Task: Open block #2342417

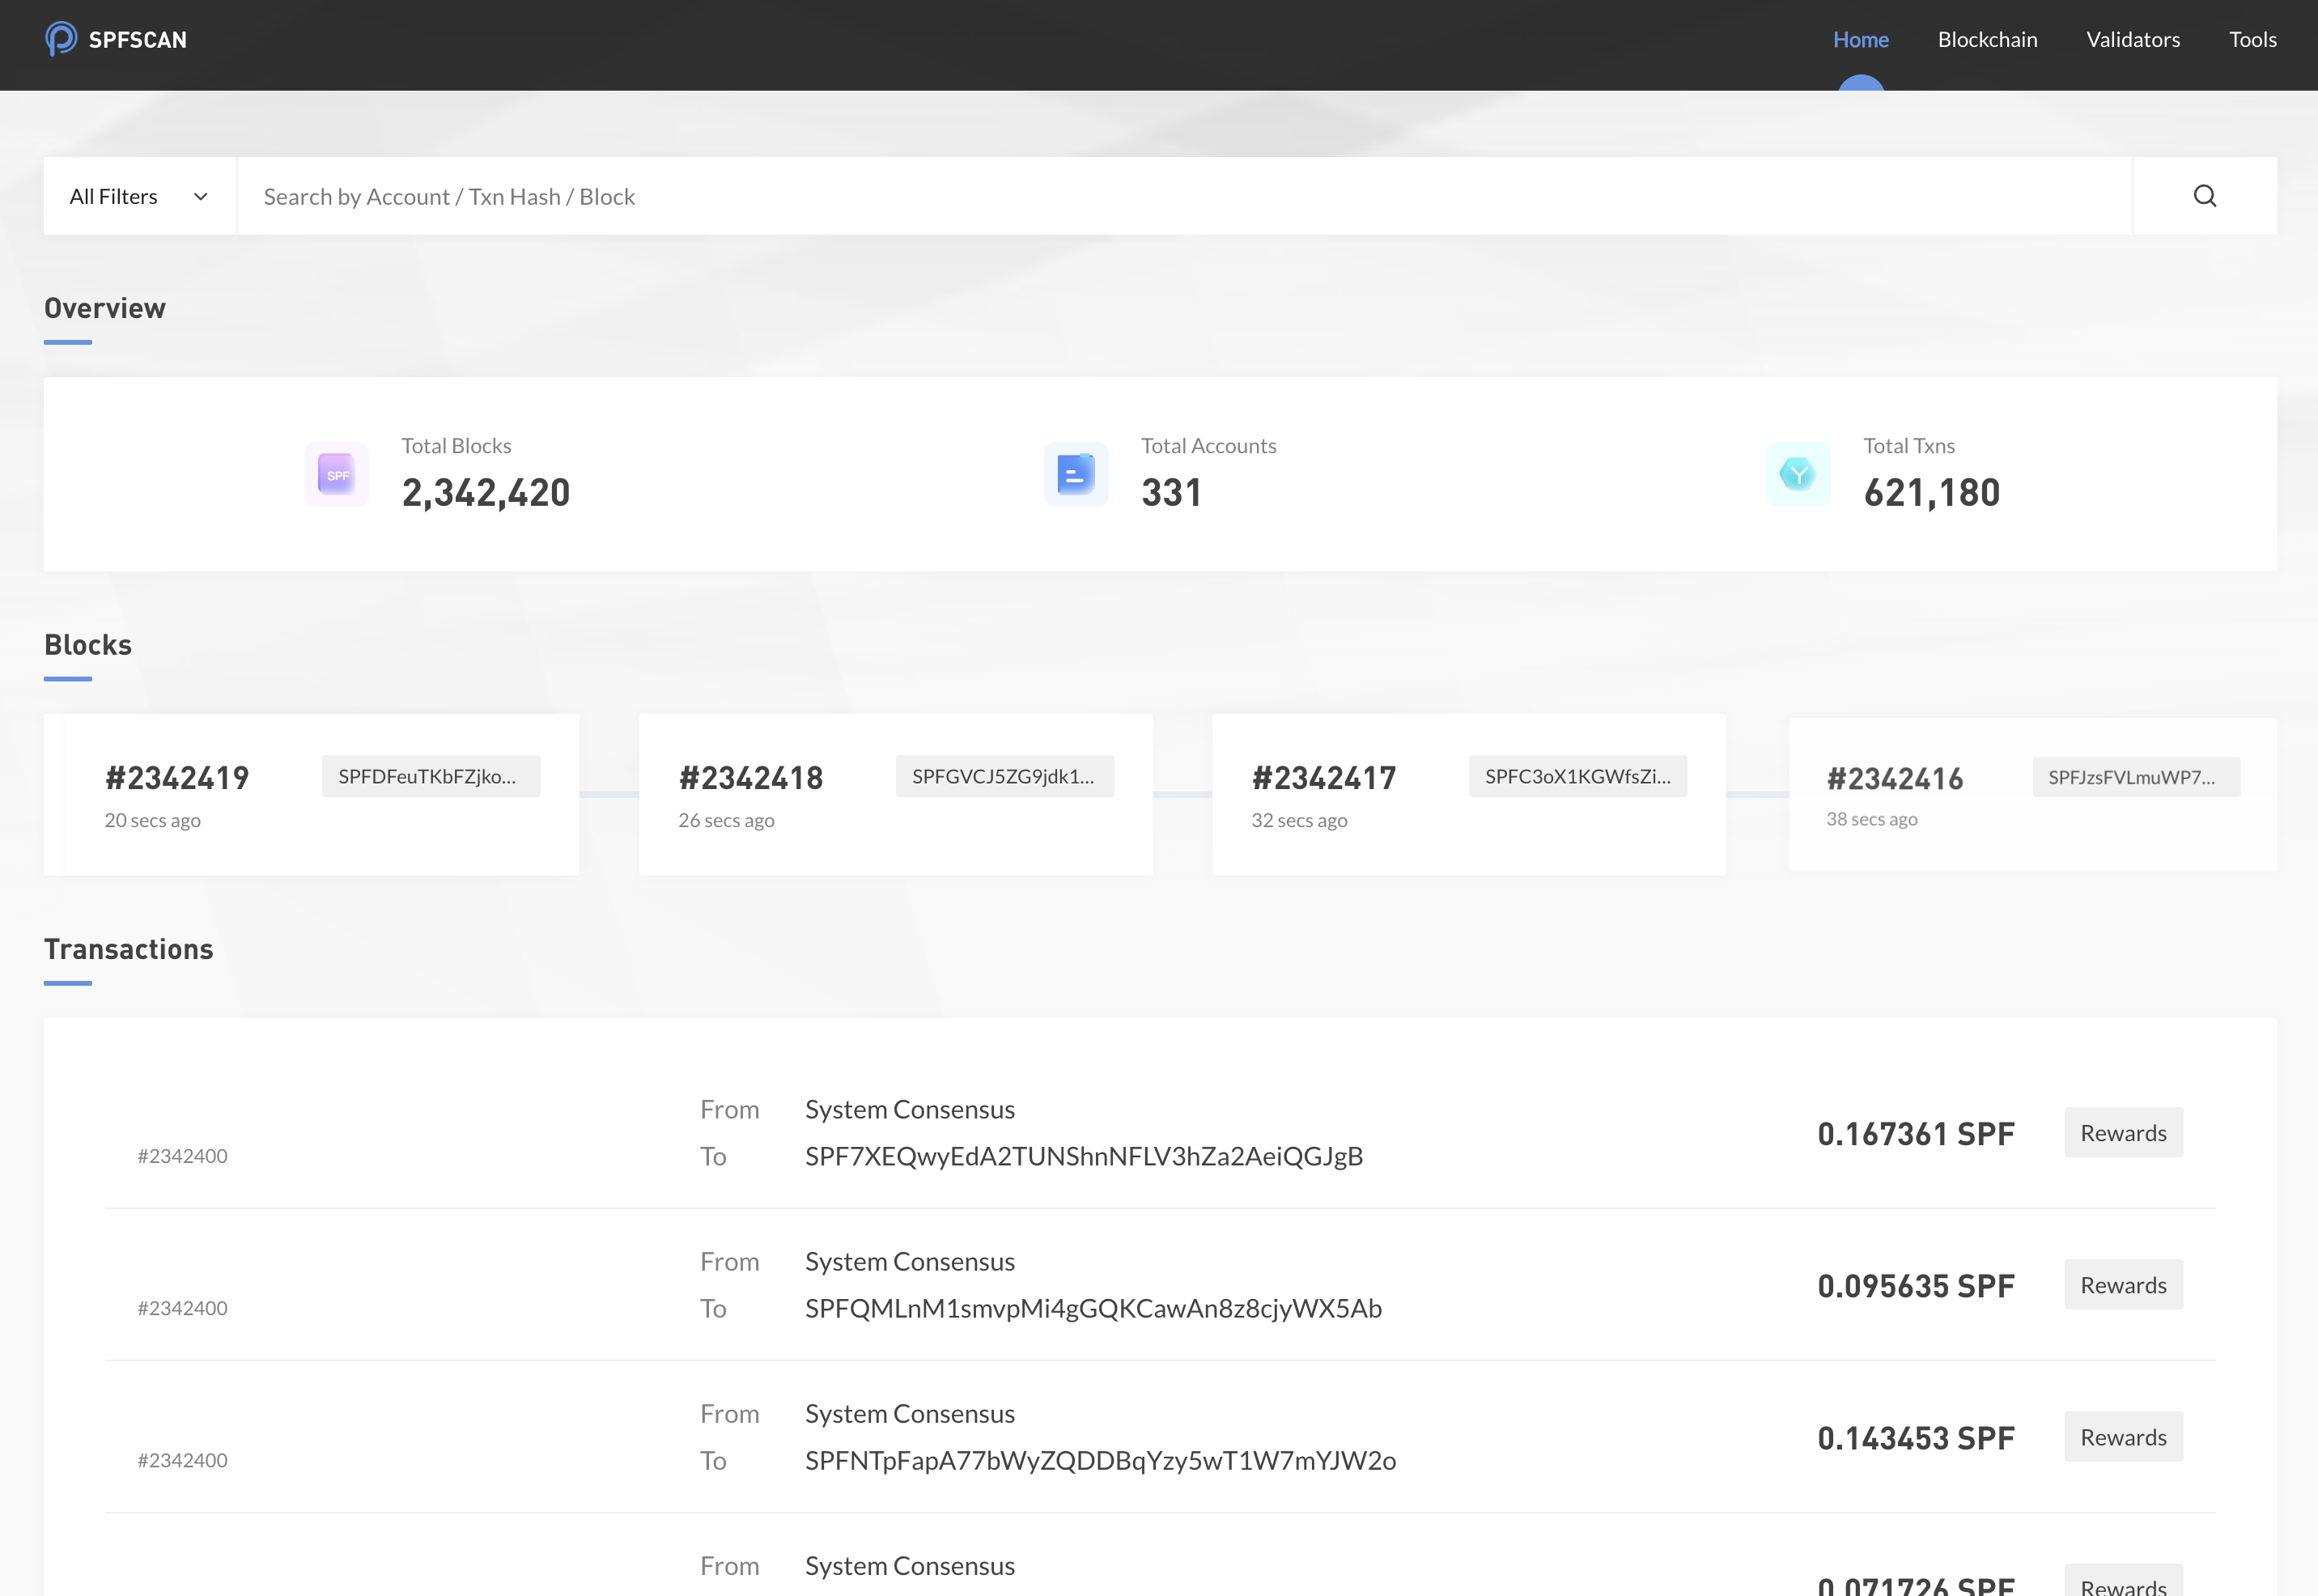Action: pyautogui.click(x=1324, y=778)
